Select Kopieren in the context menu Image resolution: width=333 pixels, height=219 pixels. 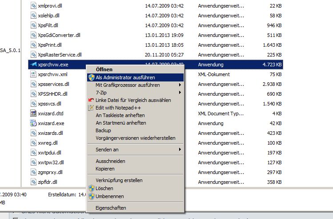[x=105, y=169]
